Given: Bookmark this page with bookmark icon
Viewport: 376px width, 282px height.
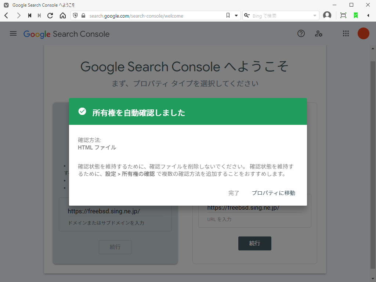Looking at the screenshot, I should pos(228,15).
